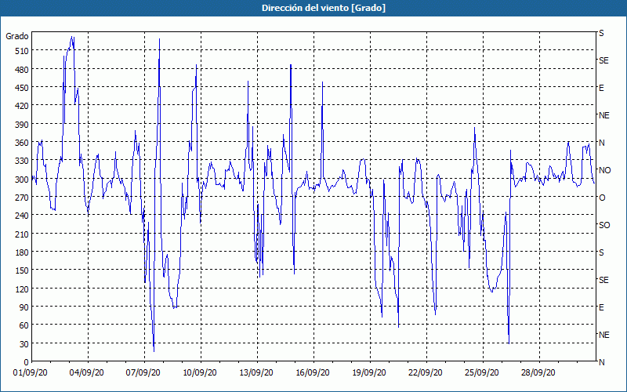Click the 'N' compass label beside 360
This screenshot has width=627, height=392.
(x=601, y=143)
